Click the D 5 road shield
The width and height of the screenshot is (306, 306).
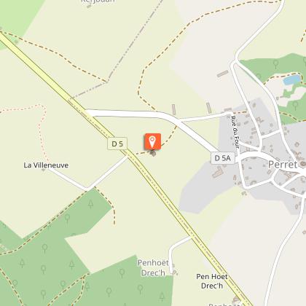pyautogui.click(x=117, y=144)
